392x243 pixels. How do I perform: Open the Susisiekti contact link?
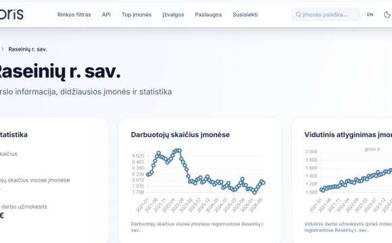(x=245, y=14)
